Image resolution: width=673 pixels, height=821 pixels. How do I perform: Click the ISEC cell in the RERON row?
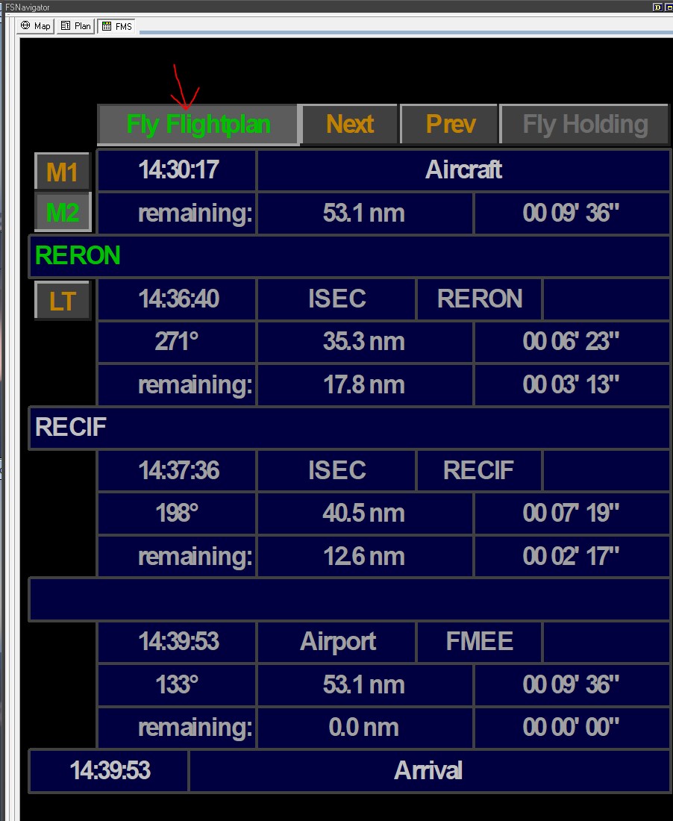336,299
